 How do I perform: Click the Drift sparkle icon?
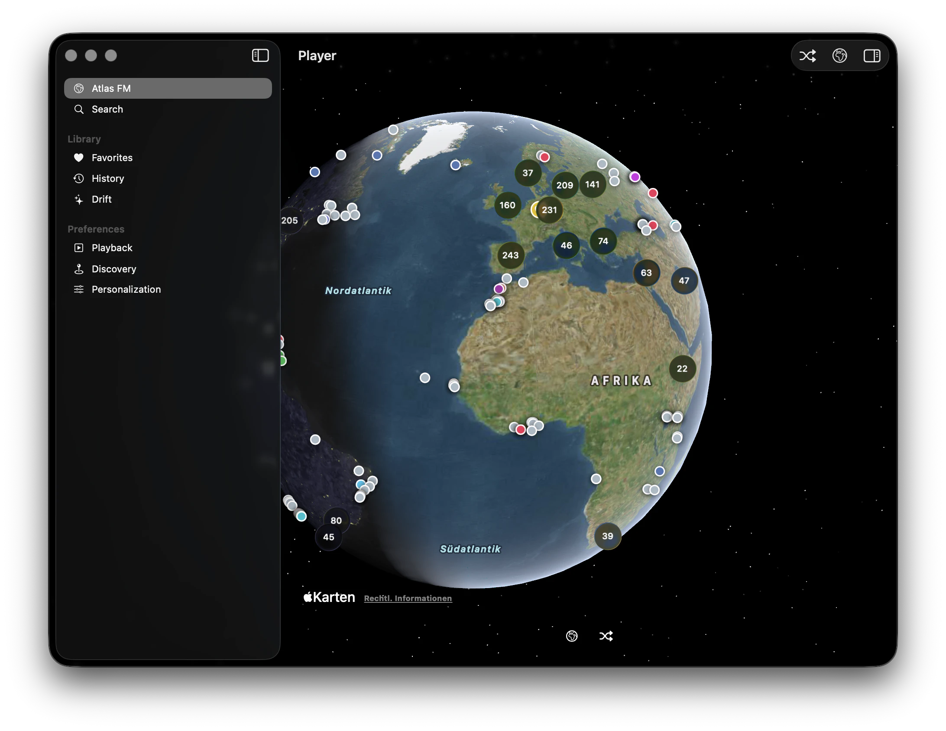(78, 199)
